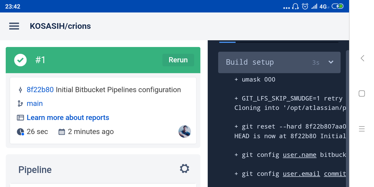Tap the Android recent apps icon
This screenshot has height=187, width=374.
pos(362,129)
